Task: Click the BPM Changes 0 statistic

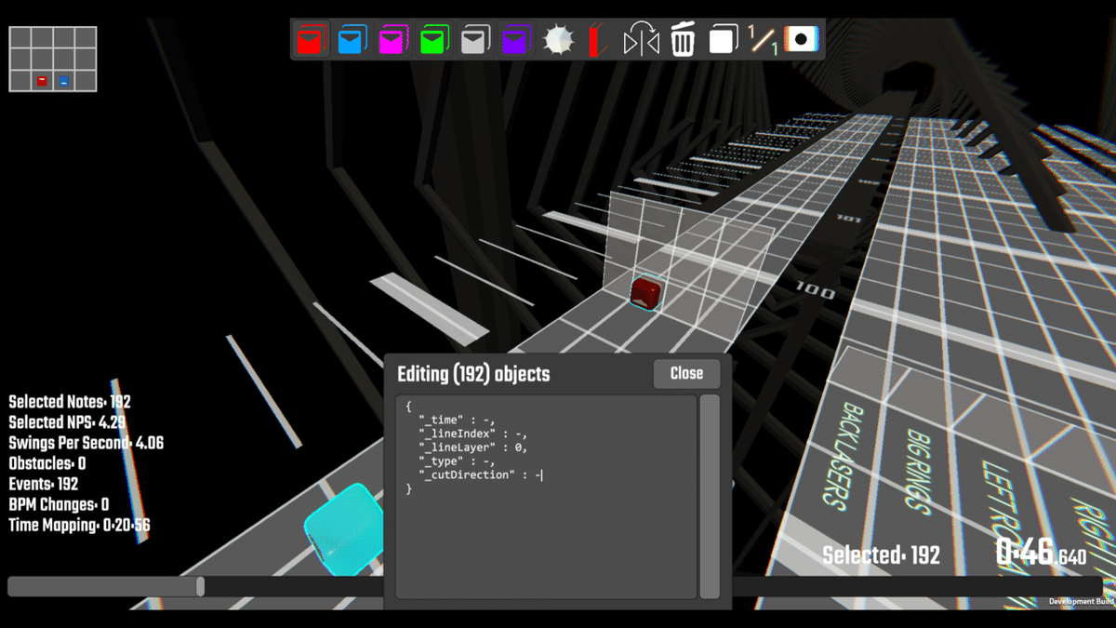Action: click(59, 504)
